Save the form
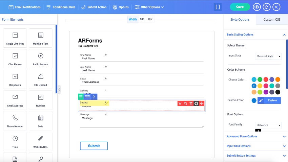Viewport: 288px width, 162px height. [240, 7]
